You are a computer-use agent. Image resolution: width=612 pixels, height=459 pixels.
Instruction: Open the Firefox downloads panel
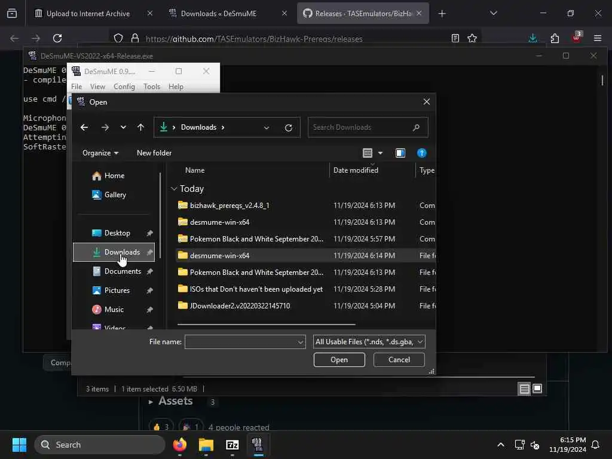(x=533, y=38)
